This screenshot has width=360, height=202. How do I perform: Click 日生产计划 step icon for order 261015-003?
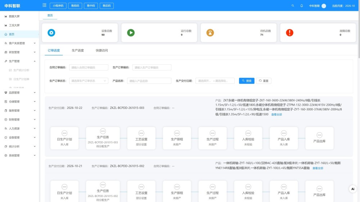[64, 133]
